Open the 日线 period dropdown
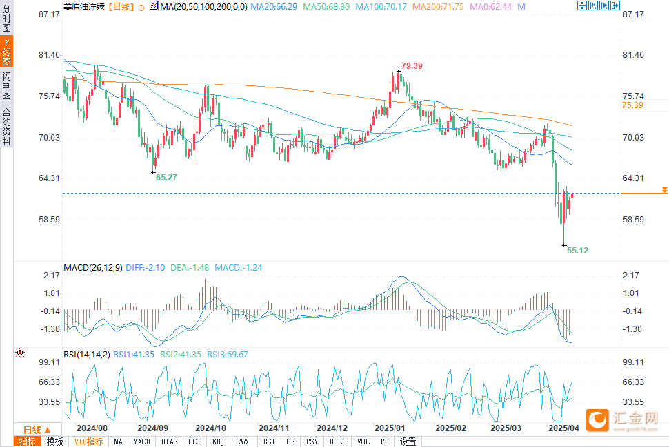 tap(37, 430)
